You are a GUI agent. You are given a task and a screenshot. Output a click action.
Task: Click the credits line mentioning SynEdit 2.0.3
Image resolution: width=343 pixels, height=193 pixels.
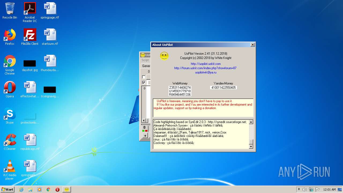tap(200, 122)
